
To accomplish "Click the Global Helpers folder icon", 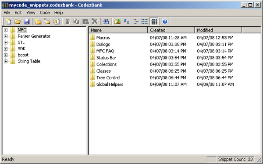I will coord(92,84).
